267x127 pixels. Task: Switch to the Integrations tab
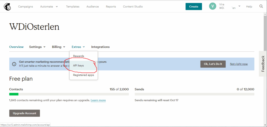(x=100, y=47)
